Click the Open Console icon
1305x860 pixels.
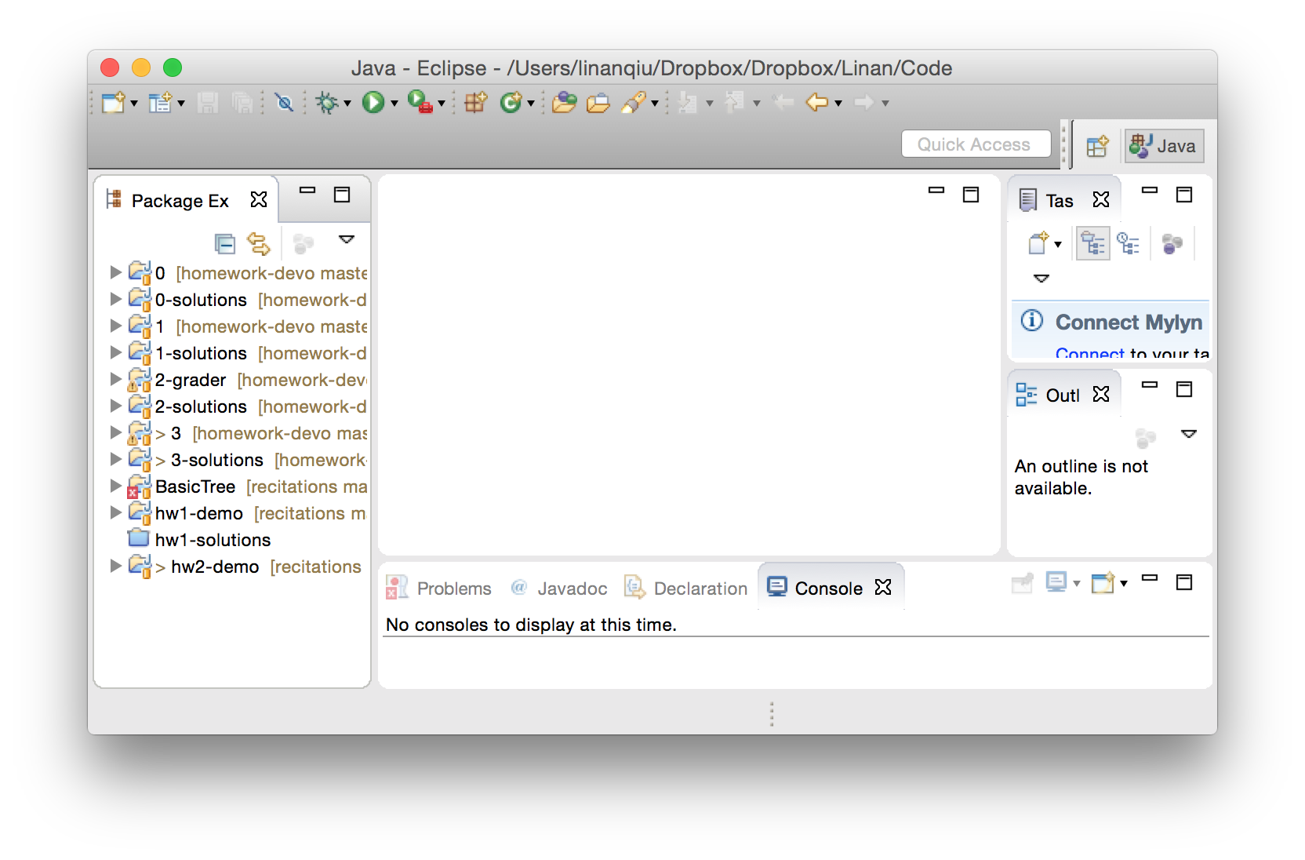pos(1103,583)
